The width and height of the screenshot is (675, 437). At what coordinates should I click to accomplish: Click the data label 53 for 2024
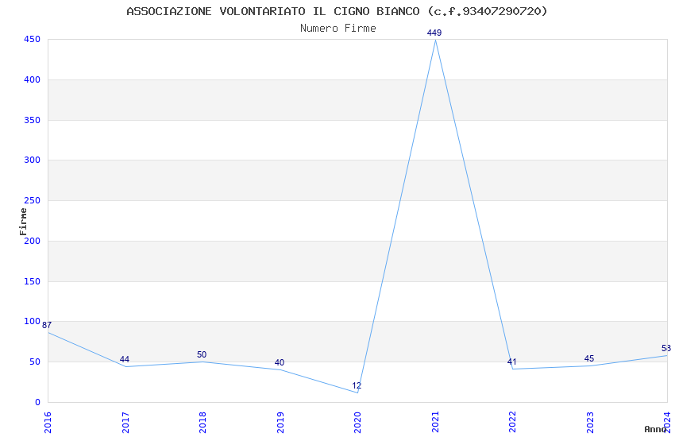click(666, 348)
